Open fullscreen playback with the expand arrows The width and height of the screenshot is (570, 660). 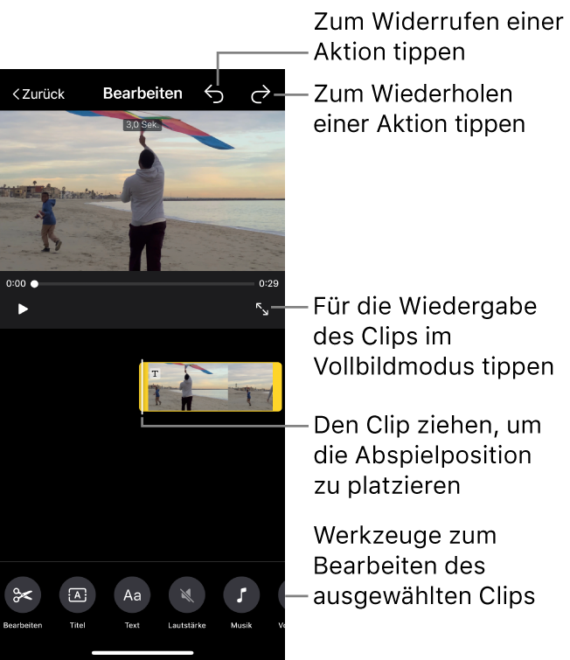pyautogui.click(x=262, y=309)
